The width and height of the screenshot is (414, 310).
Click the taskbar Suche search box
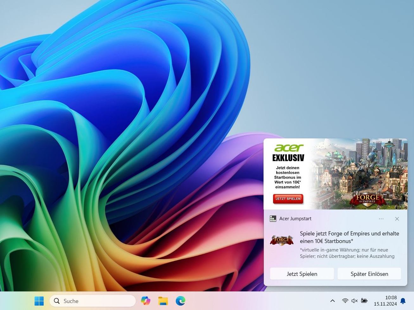(x=92, y=301)
